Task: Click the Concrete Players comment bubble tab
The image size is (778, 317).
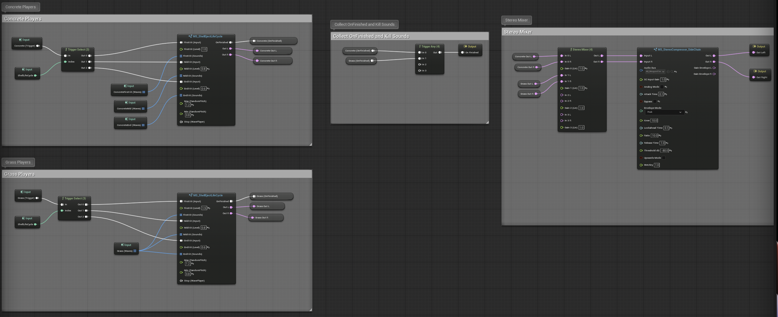Action: coord(21,7)
